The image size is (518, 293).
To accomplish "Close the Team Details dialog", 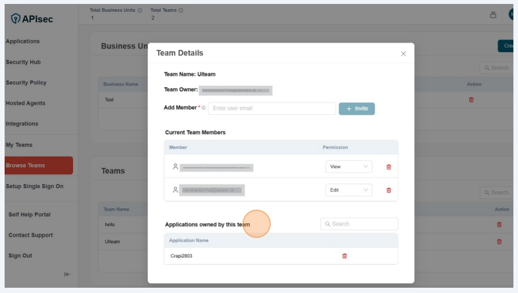I will click(x=403, y=54).
